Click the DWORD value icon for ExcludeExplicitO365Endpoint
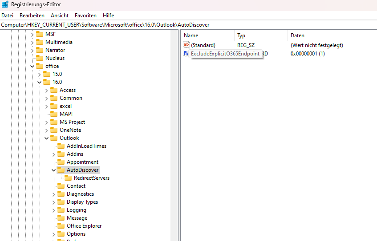377x241 pixels. [186, 54]
